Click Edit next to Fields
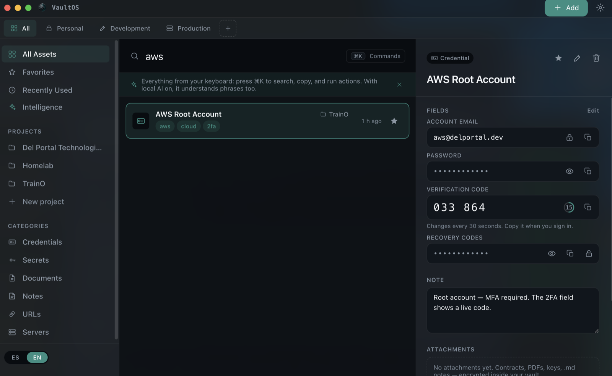The image size is (612, 376). pos(593,111)
